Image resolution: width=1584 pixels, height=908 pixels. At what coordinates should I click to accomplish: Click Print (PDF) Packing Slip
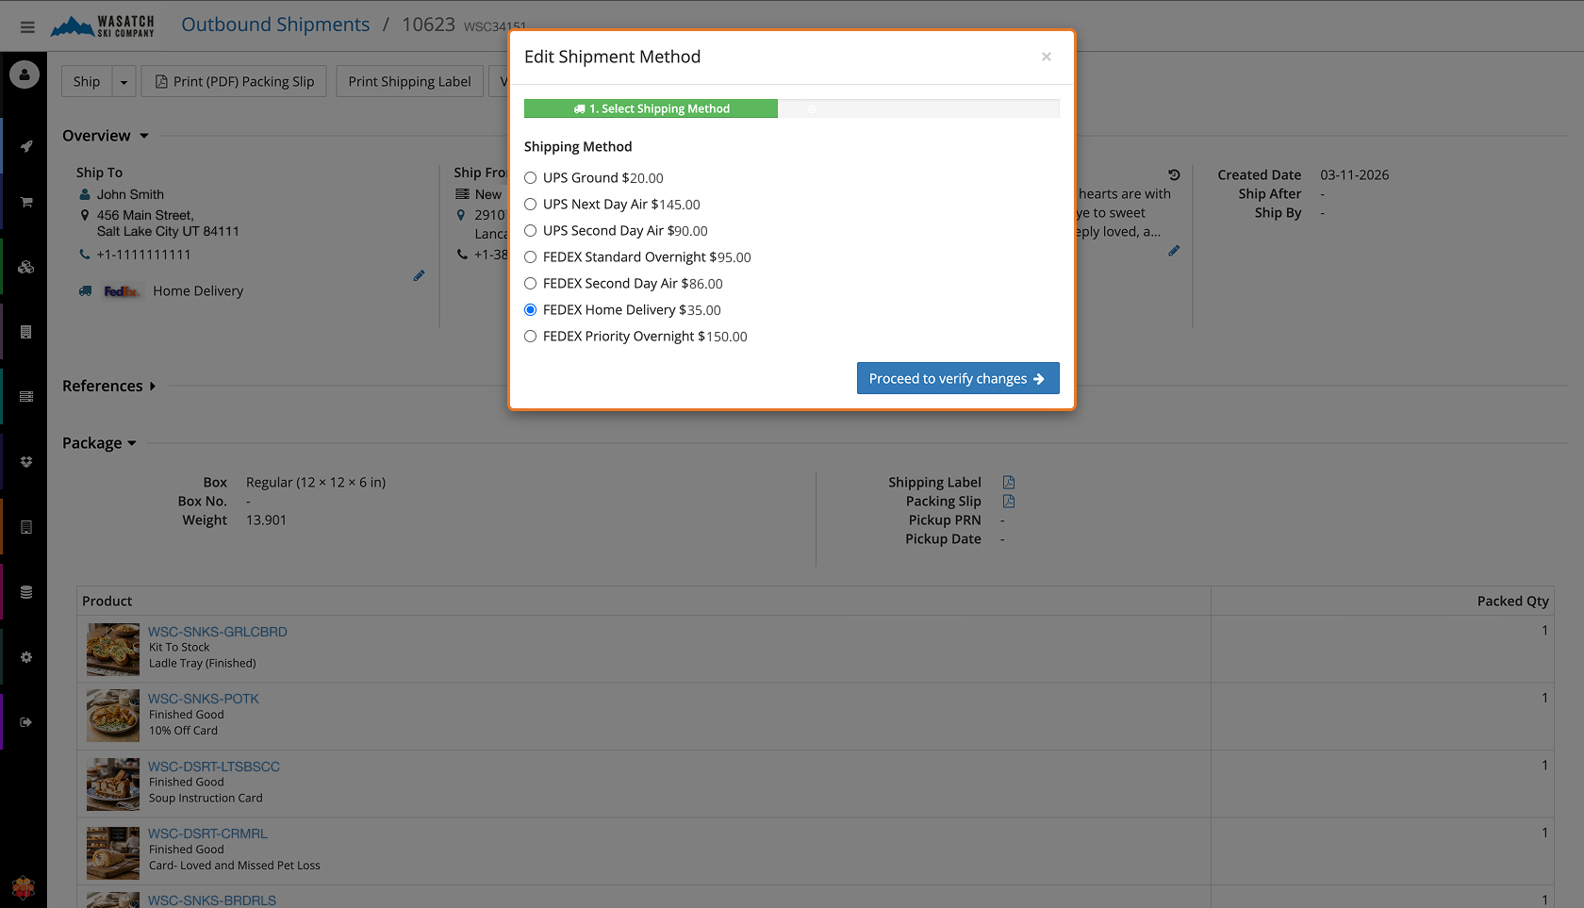coord(234,82)
